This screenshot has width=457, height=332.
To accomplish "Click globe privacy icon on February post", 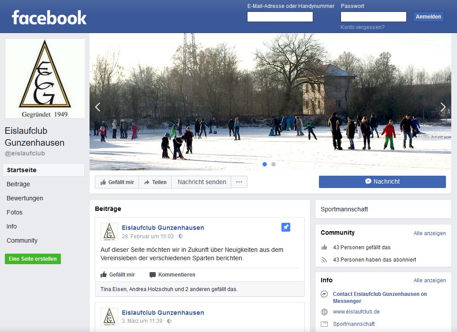I will [181, 236].
